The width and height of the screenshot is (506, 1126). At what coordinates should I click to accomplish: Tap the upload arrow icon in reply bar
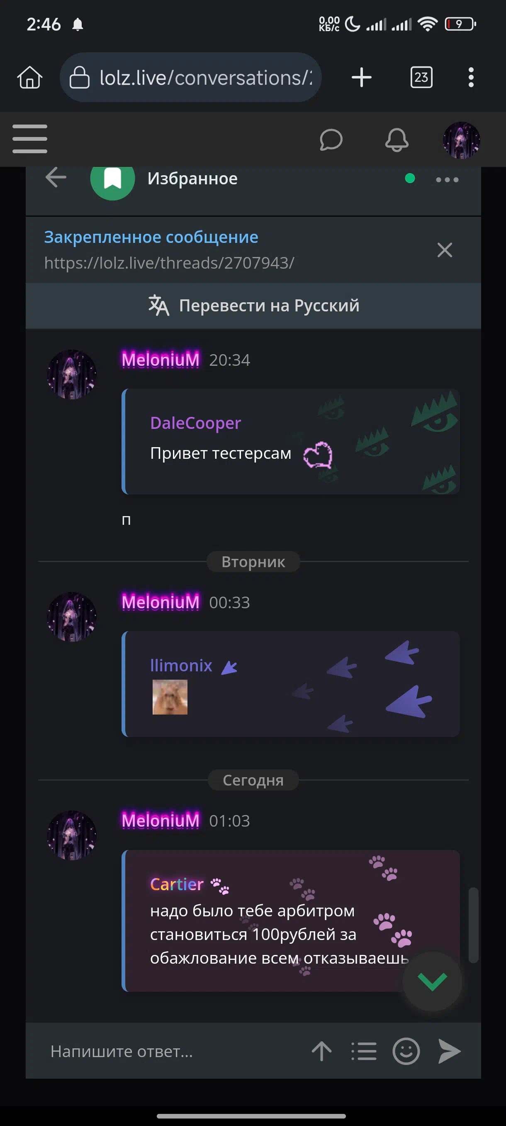[322, 1051]
